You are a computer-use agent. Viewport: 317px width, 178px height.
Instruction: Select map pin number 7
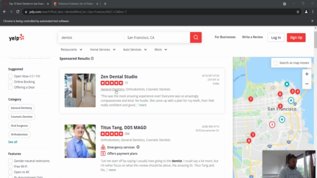(x=251, y=99)
